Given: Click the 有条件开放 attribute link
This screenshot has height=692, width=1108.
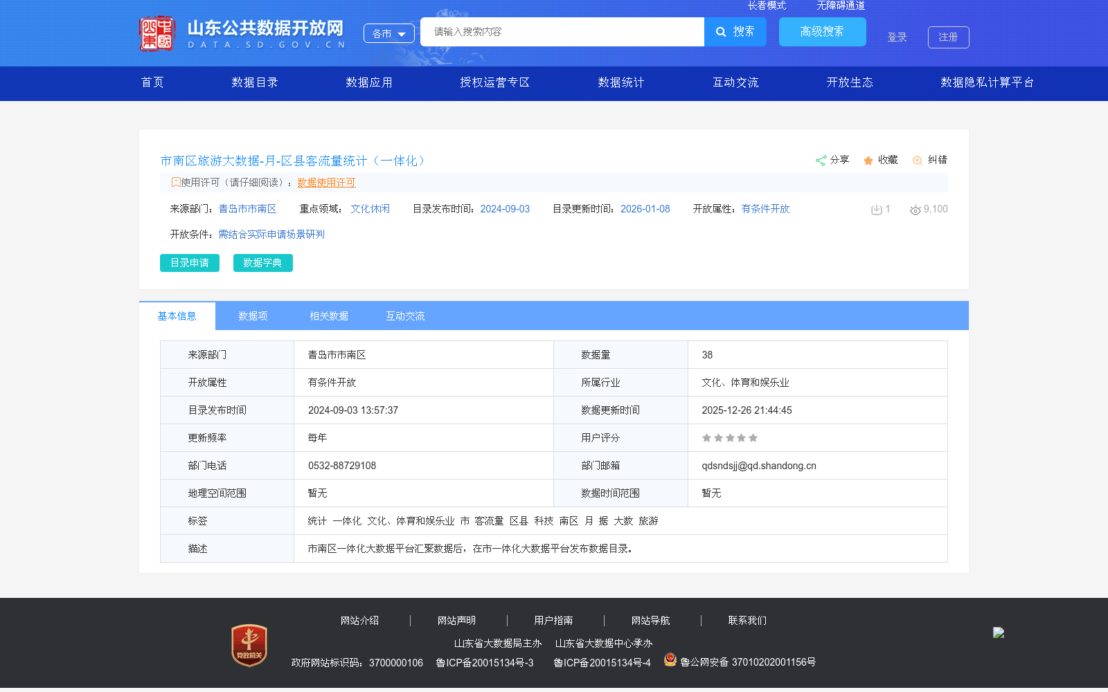Looking at the screenshot, I should pyautogui.click(x=765, y=209).
